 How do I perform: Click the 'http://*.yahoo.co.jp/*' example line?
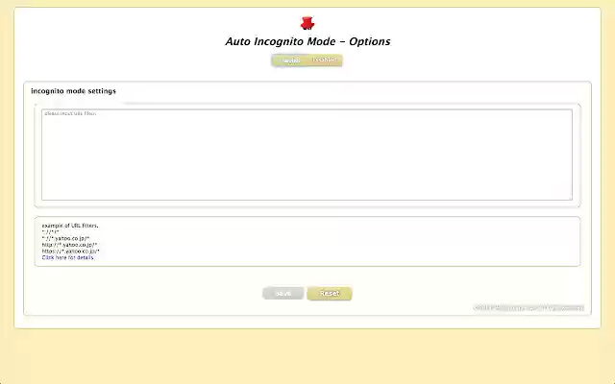[x=69, y=245]
